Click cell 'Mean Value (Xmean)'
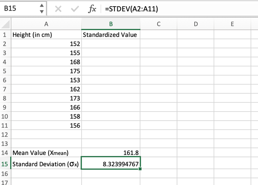Image resolution: width=258 pixels, height=185 pixels. [x=46, y=153]
